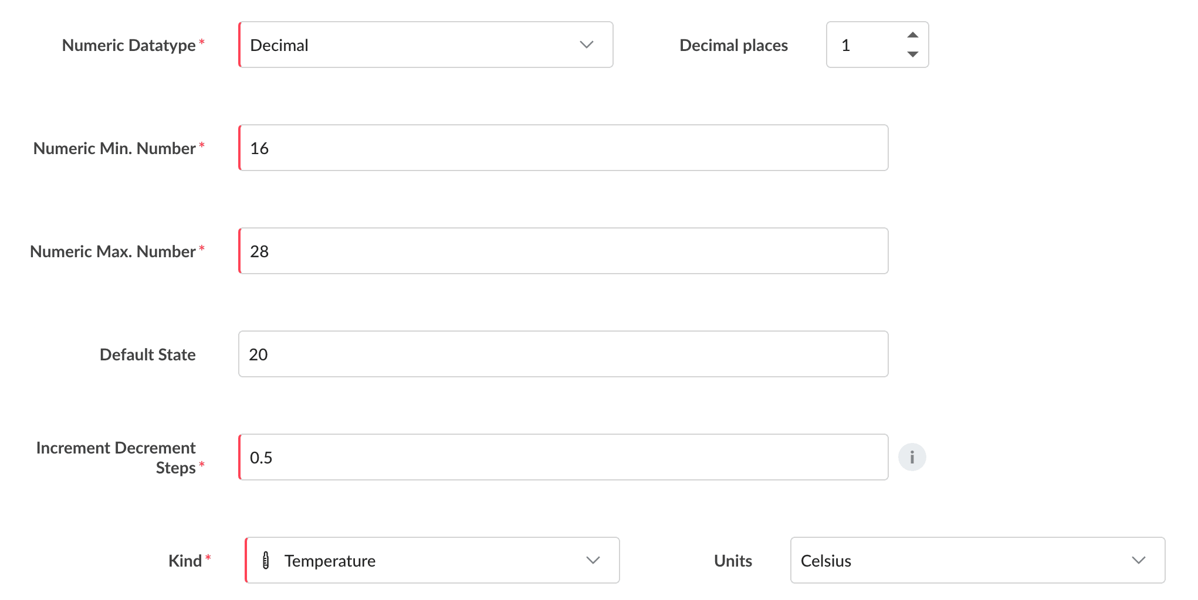This screenshot has width=1198, height=600.
Task: Expand the Kind Temperature dropdown chevron
Action: tap(593, 560)
